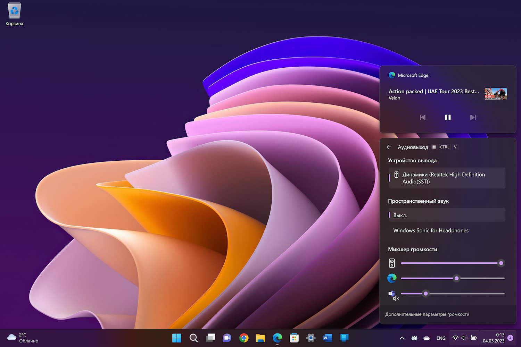Open the clock showing 0:13 04.03.2023

click(494, 338)
